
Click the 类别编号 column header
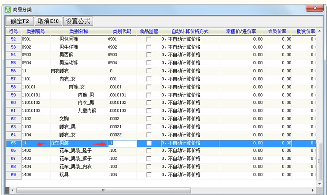[36, 32]
